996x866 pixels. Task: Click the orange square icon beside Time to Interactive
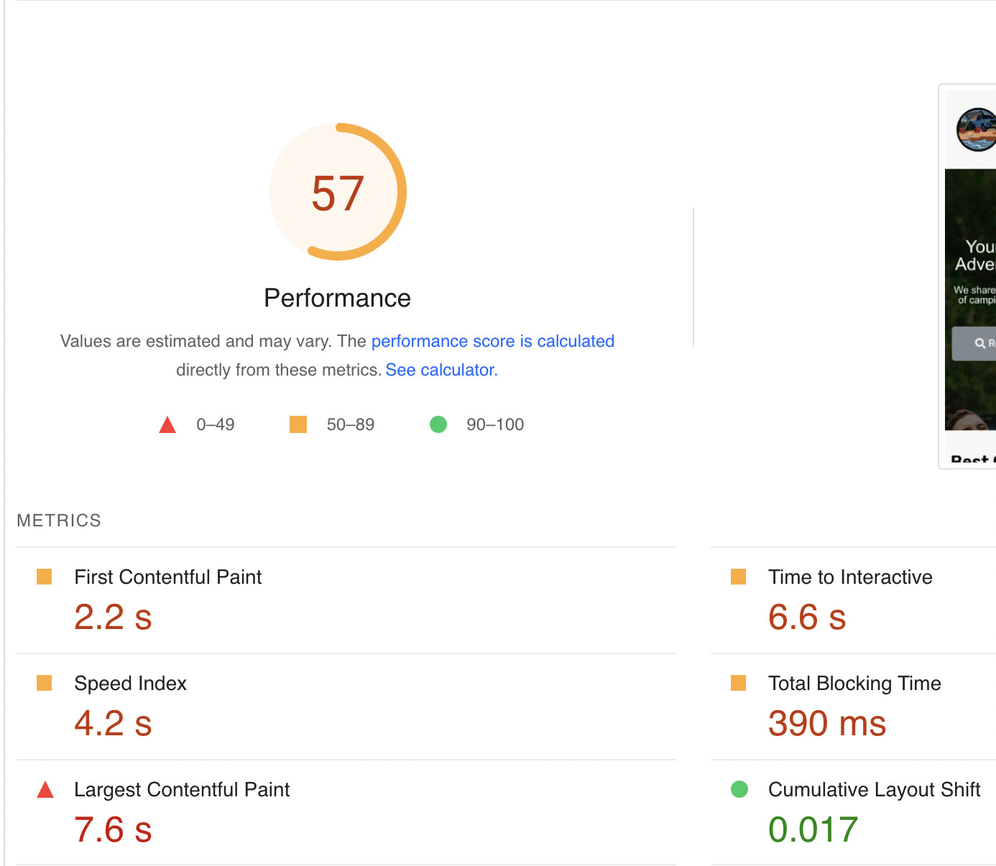[738, 577]
